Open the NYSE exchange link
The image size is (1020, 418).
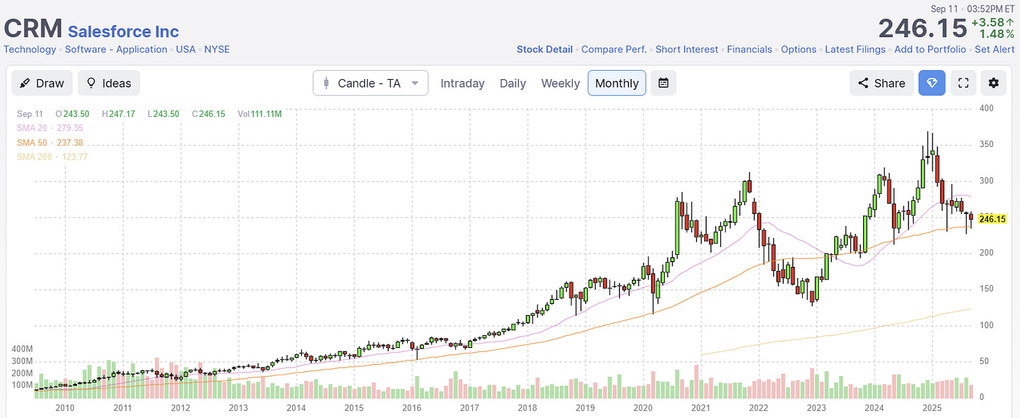click(x=217, y=50)
